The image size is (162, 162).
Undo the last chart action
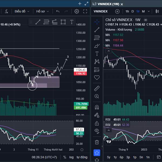tap(58, 11)
